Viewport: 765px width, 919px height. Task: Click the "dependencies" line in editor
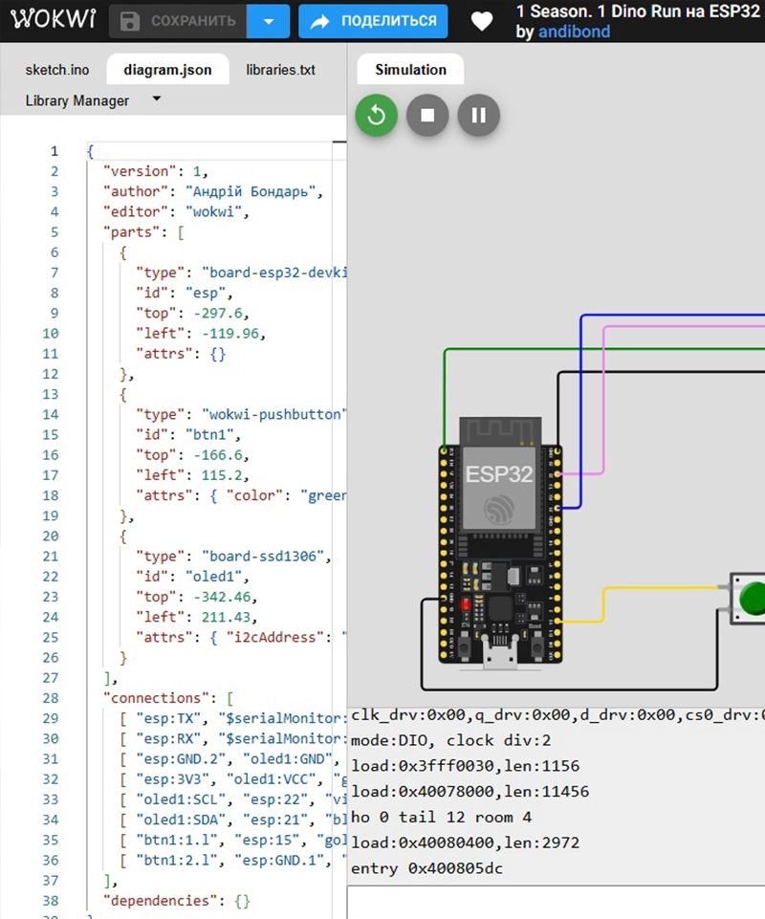(177, 901)
